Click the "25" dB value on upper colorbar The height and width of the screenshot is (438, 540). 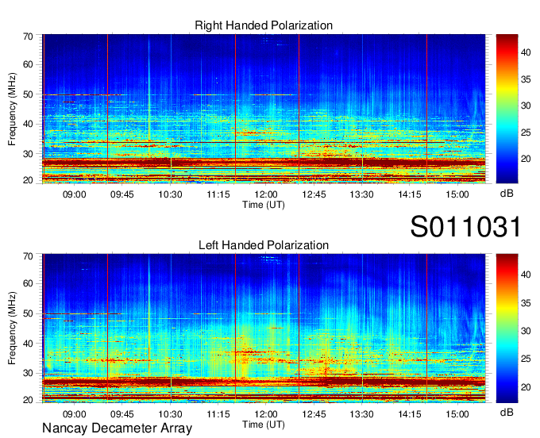click(x=526, y=133)
